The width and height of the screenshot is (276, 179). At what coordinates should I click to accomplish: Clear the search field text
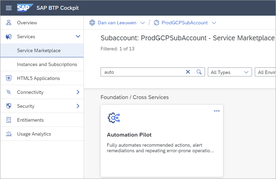click(188, 72)
